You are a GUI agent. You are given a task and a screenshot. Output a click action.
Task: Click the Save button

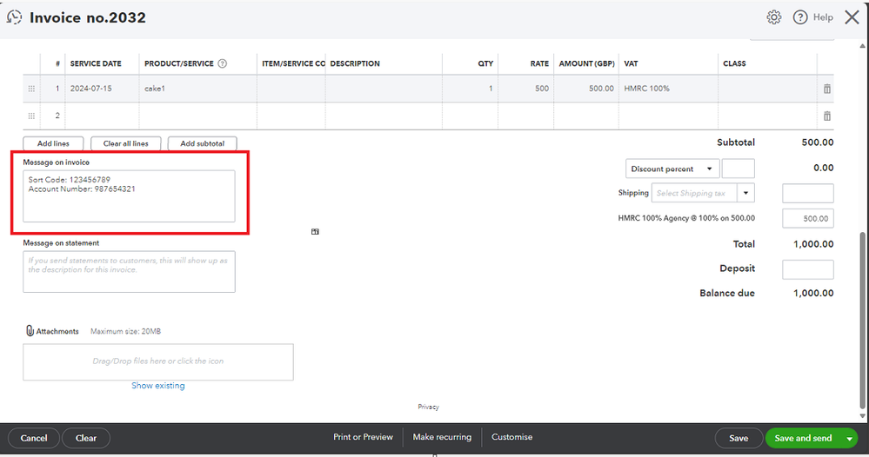tap(739, 438)
